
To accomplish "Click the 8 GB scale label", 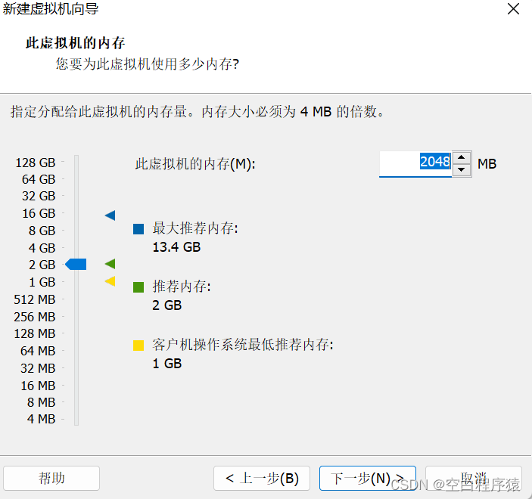I will tap(42, 231).
